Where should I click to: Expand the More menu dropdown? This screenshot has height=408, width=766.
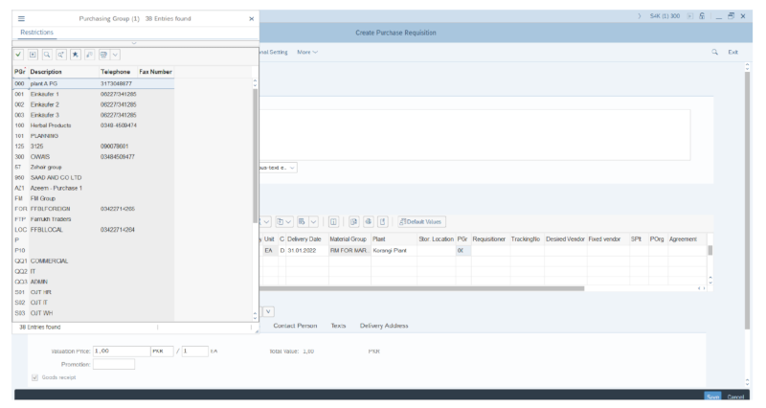(x=307, y=52)
